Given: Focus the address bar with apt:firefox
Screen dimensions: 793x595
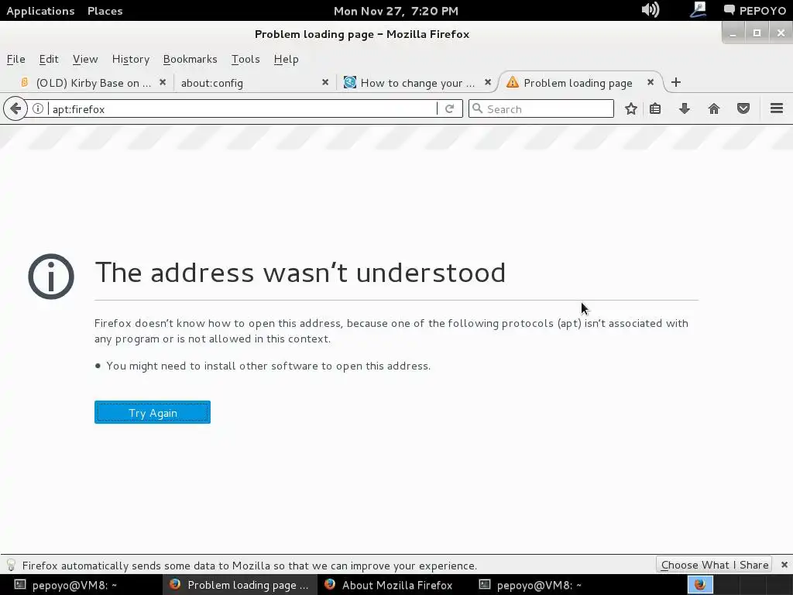Looking at the screenshot, I should (x=242, y=108).
